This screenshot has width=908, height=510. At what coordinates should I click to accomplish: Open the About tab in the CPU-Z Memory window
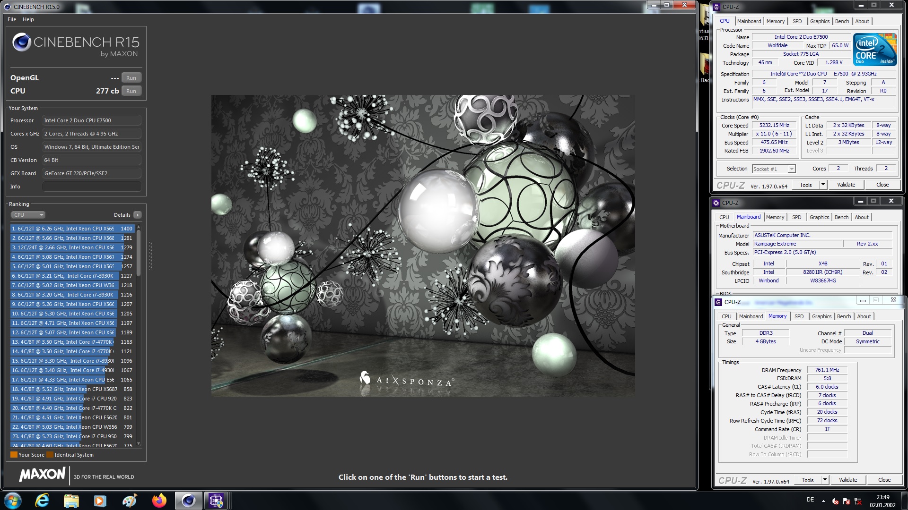tap(864, 316)
